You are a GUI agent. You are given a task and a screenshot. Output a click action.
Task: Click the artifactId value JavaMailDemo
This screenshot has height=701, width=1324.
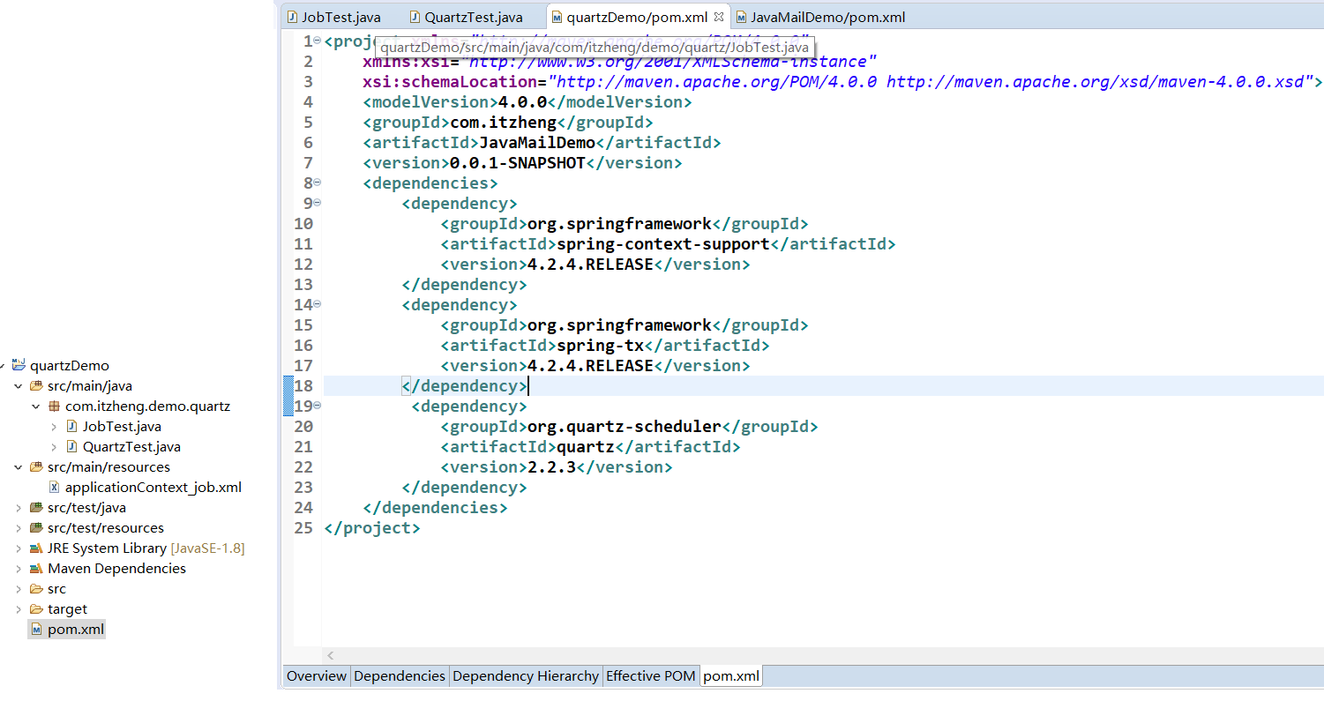pyautogui.click(x=537, y=143)
